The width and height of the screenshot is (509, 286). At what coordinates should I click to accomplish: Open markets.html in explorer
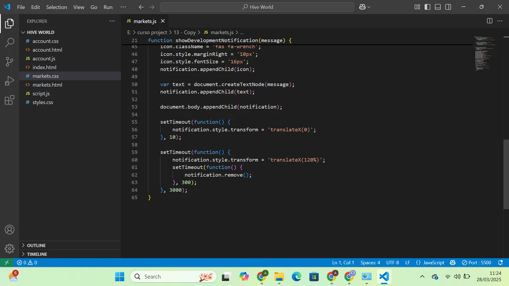(x=70, y=85)
